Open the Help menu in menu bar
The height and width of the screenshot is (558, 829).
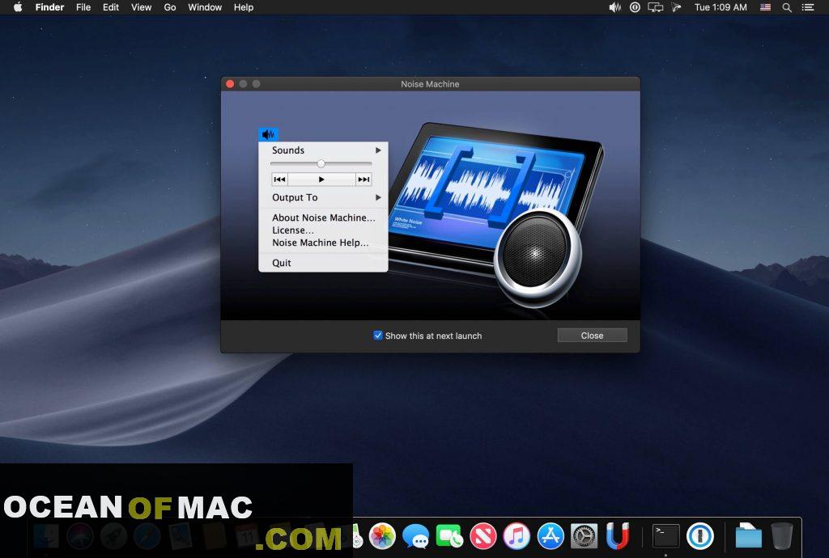click(x=244, y=7)
